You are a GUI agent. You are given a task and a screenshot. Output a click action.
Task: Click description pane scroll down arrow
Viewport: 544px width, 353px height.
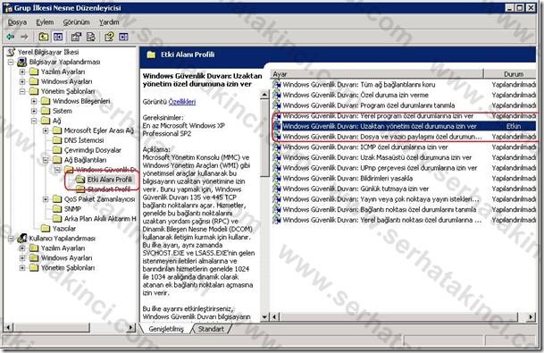click(x=264, y=316)
